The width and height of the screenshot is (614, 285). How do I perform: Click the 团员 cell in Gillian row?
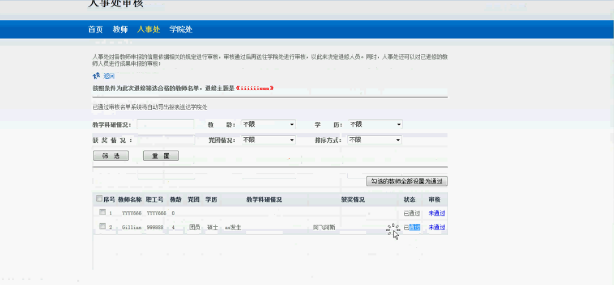click(x=195, y=227)
